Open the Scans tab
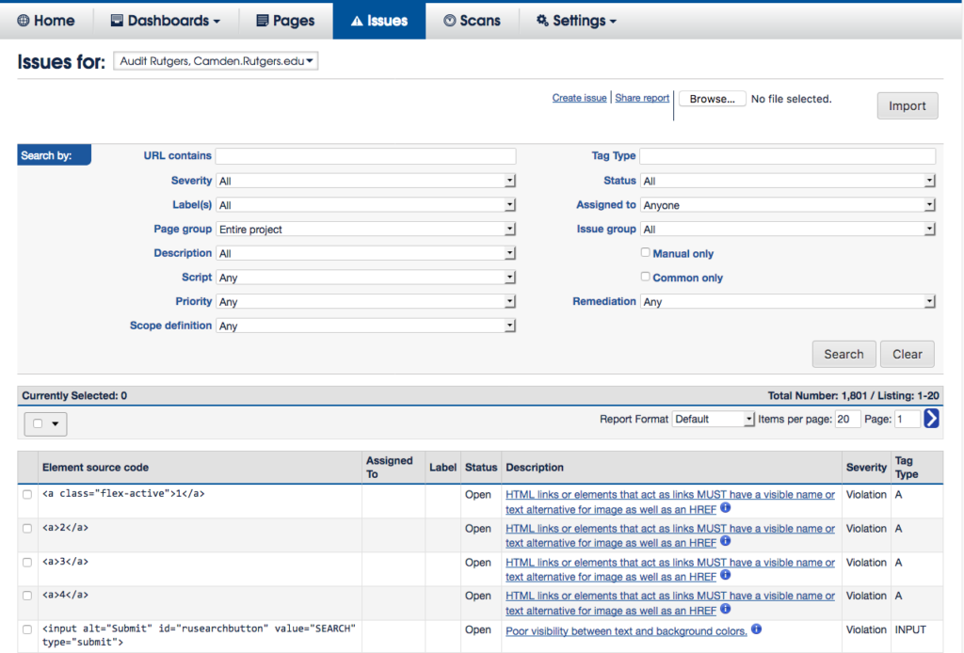 [x=472, y=21]
